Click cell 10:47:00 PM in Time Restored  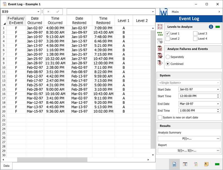click(103, 59)
